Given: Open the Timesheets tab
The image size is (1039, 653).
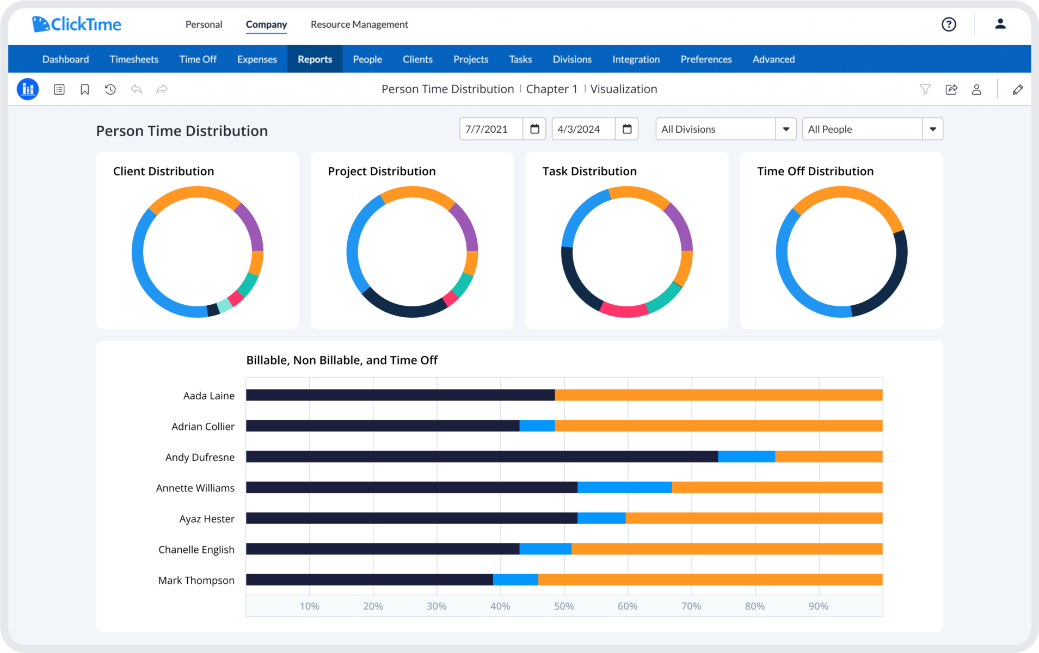Looking at the screenshot, I should (134, 59).
